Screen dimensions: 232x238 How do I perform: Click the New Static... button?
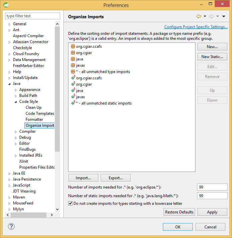(x=212, y=57)
